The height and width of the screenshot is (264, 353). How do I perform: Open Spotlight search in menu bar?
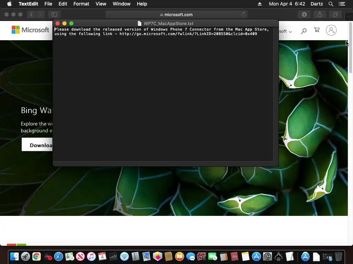point(331,4)
